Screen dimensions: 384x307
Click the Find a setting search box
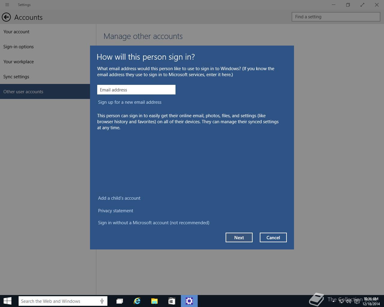(336, 17)
